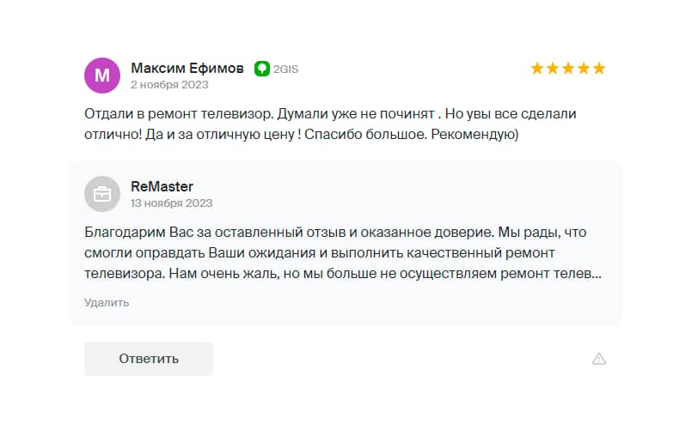The height and width of the screenshot is (430, 692).
Task: Click the second rating star
Action: (553, 69)
